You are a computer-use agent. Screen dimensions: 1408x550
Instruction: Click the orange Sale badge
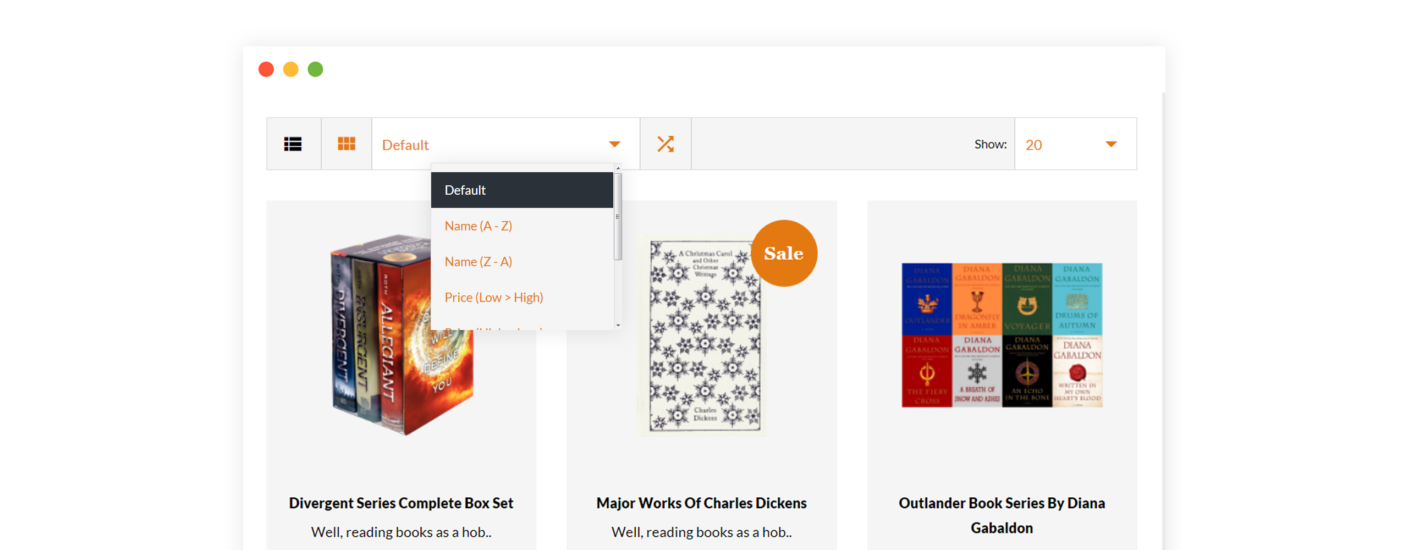point(784,253)
